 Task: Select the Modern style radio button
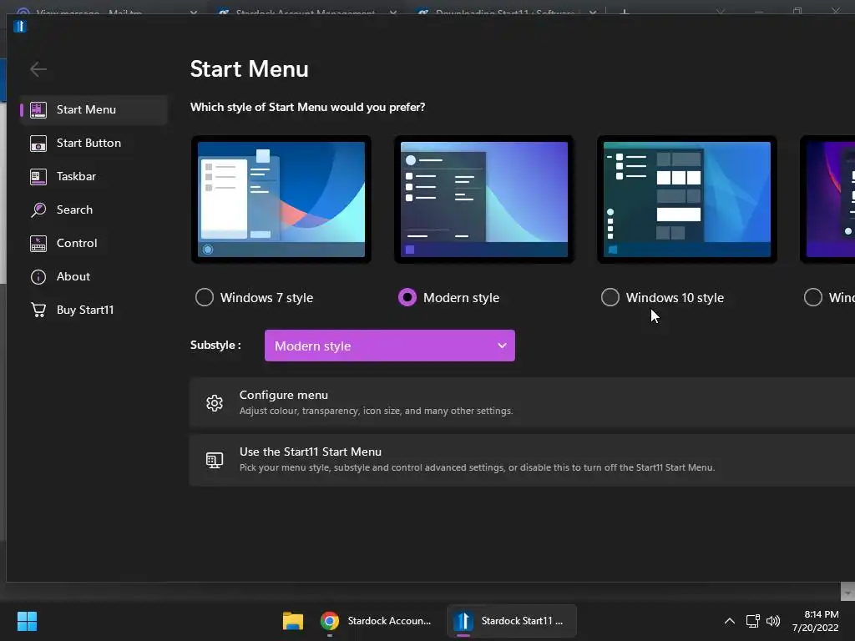[407, 298]
